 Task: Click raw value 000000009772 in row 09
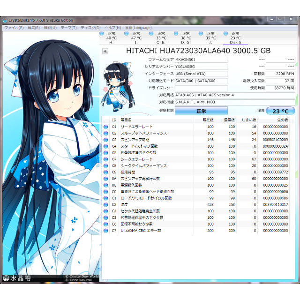pyautogui.click(x=275, y=172)
